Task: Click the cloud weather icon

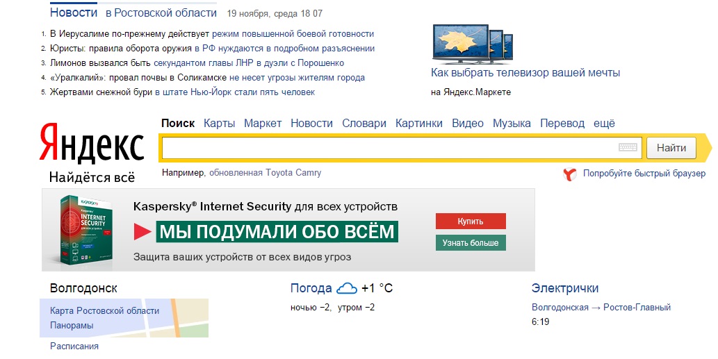Action: coord(347,288)
